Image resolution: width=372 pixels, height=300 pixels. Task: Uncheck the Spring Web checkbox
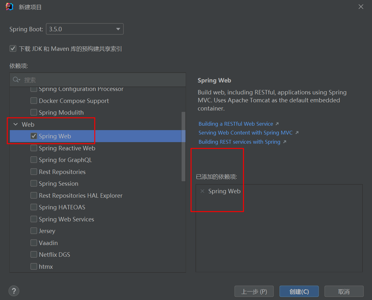click(34, 136)
